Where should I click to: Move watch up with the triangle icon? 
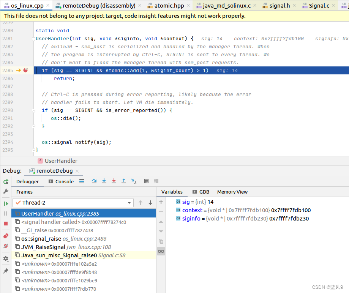point(161,222)
